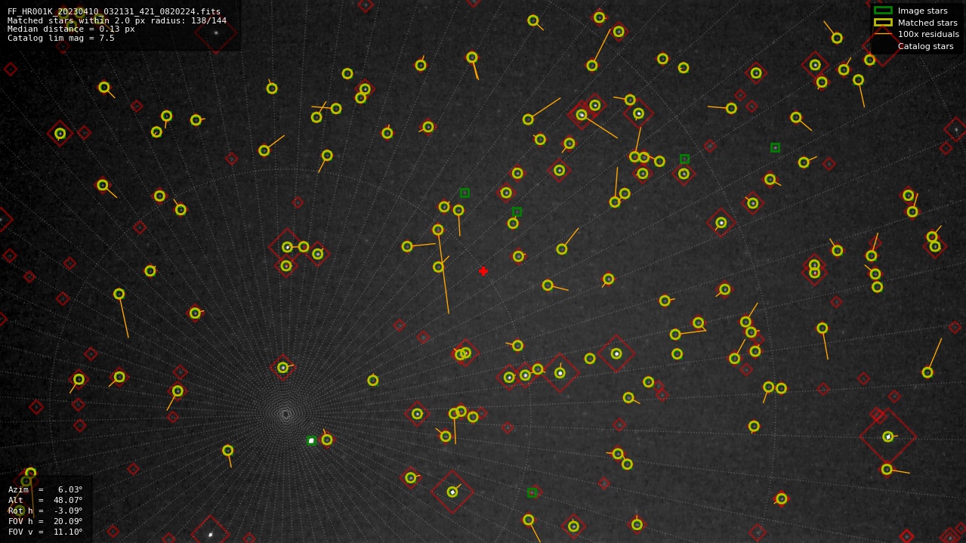Select the 'Matched stars' legend label
Screen dimensions: 966x543
coord(927,23)
